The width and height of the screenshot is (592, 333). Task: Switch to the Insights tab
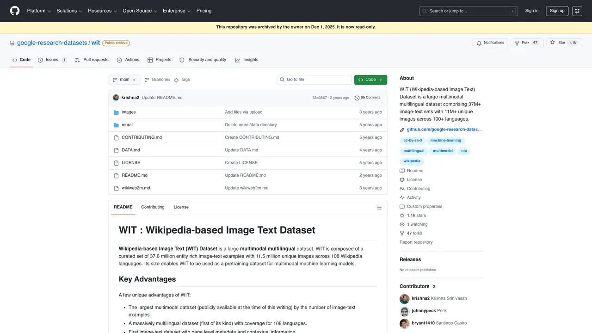click(247, 60)
